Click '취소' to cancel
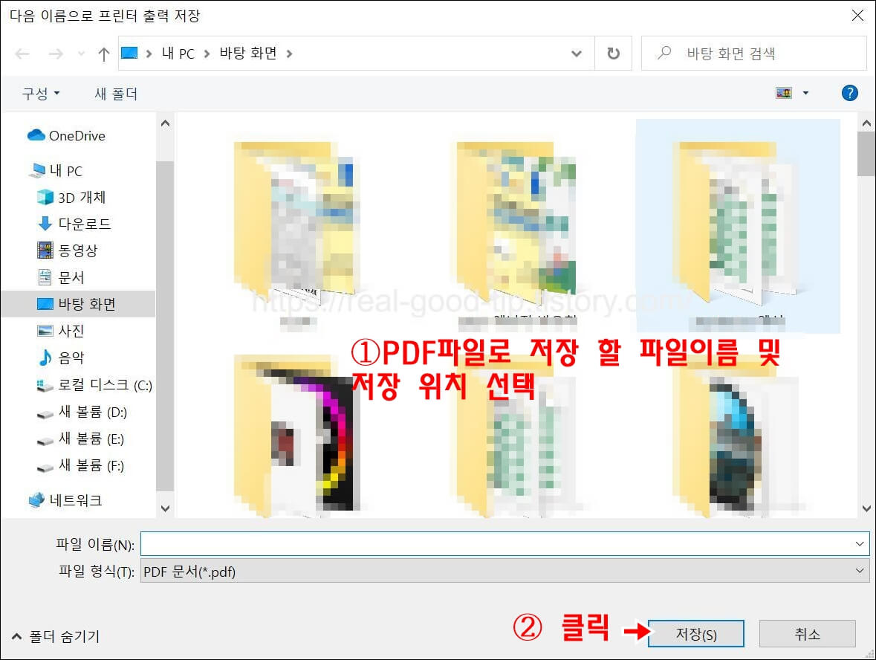 click(x=808, y=634)
